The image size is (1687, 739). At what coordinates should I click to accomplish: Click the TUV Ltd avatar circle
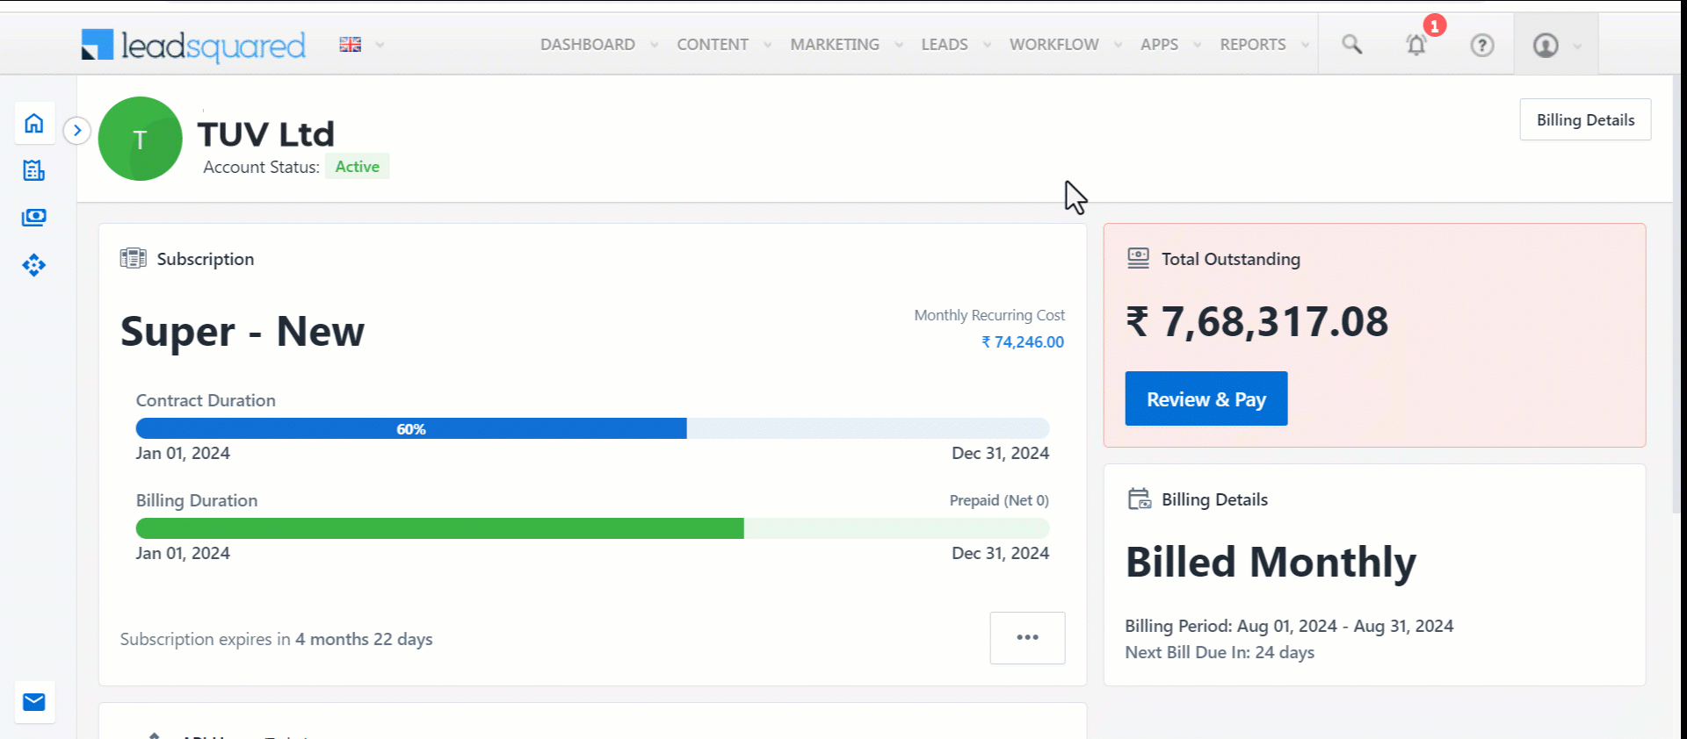[x=141, y=139]
